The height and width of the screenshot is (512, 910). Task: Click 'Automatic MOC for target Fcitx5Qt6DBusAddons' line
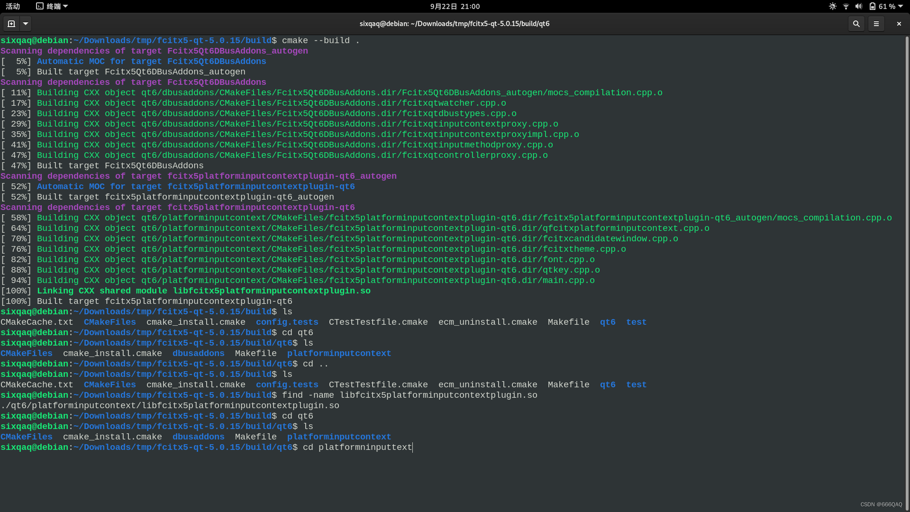point(134,62)
